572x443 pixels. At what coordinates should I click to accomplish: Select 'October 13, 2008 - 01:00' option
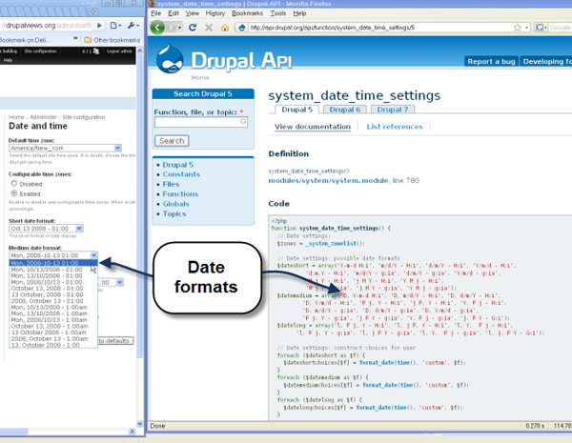(x=47, y=288)
